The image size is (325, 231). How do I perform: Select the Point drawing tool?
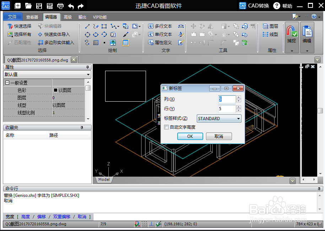click(104, 43)
